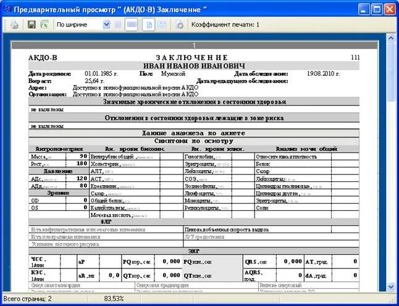The height and width of the screenshot is (306, 399).
Task: Maximize the preview window
Action: pos(377,10)
